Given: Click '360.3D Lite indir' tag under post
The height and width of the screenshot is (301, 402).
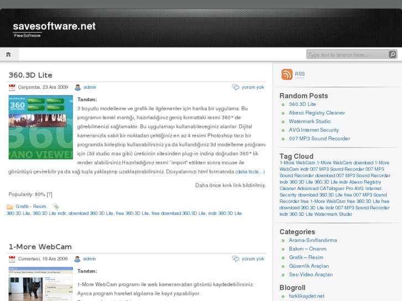Looking at the screenshot, I should tap(49, 213).
